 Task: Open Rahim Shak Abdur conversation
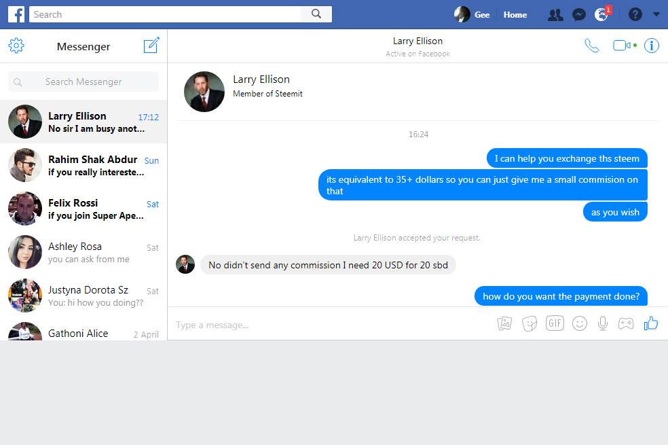pyautogui.click(x=83, y=165)
